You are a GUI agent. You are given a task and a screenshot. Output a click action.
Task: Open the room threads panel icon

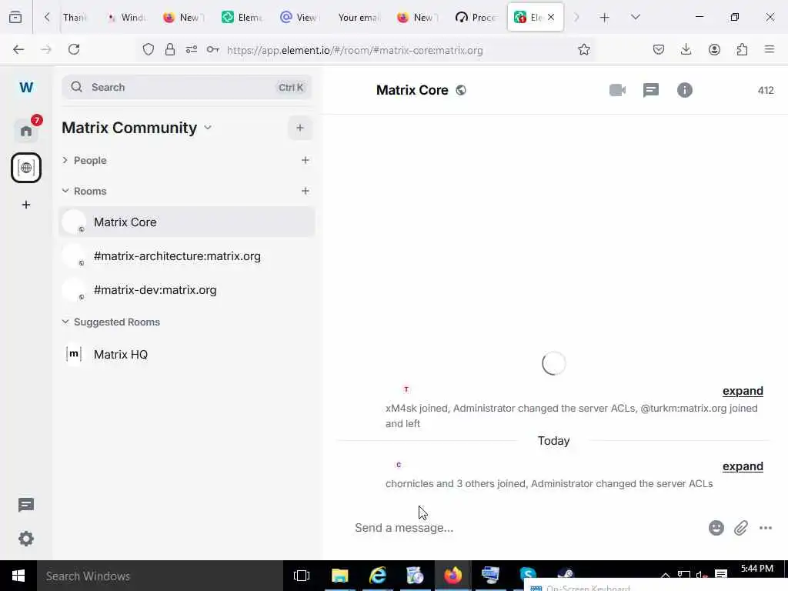tap(651, 91)
